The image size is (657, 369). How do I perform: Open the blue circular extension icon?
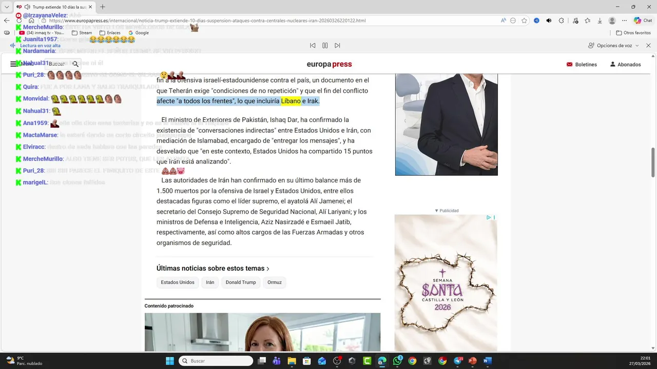(x=536, y=20)
